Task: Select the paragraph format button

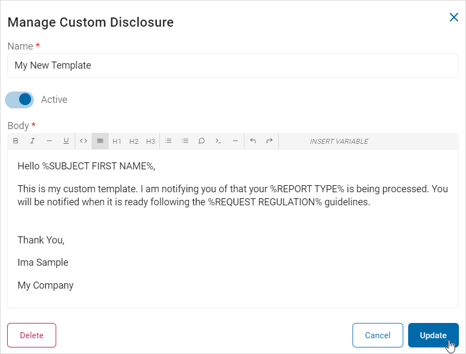Action: [x=100, y=141]
